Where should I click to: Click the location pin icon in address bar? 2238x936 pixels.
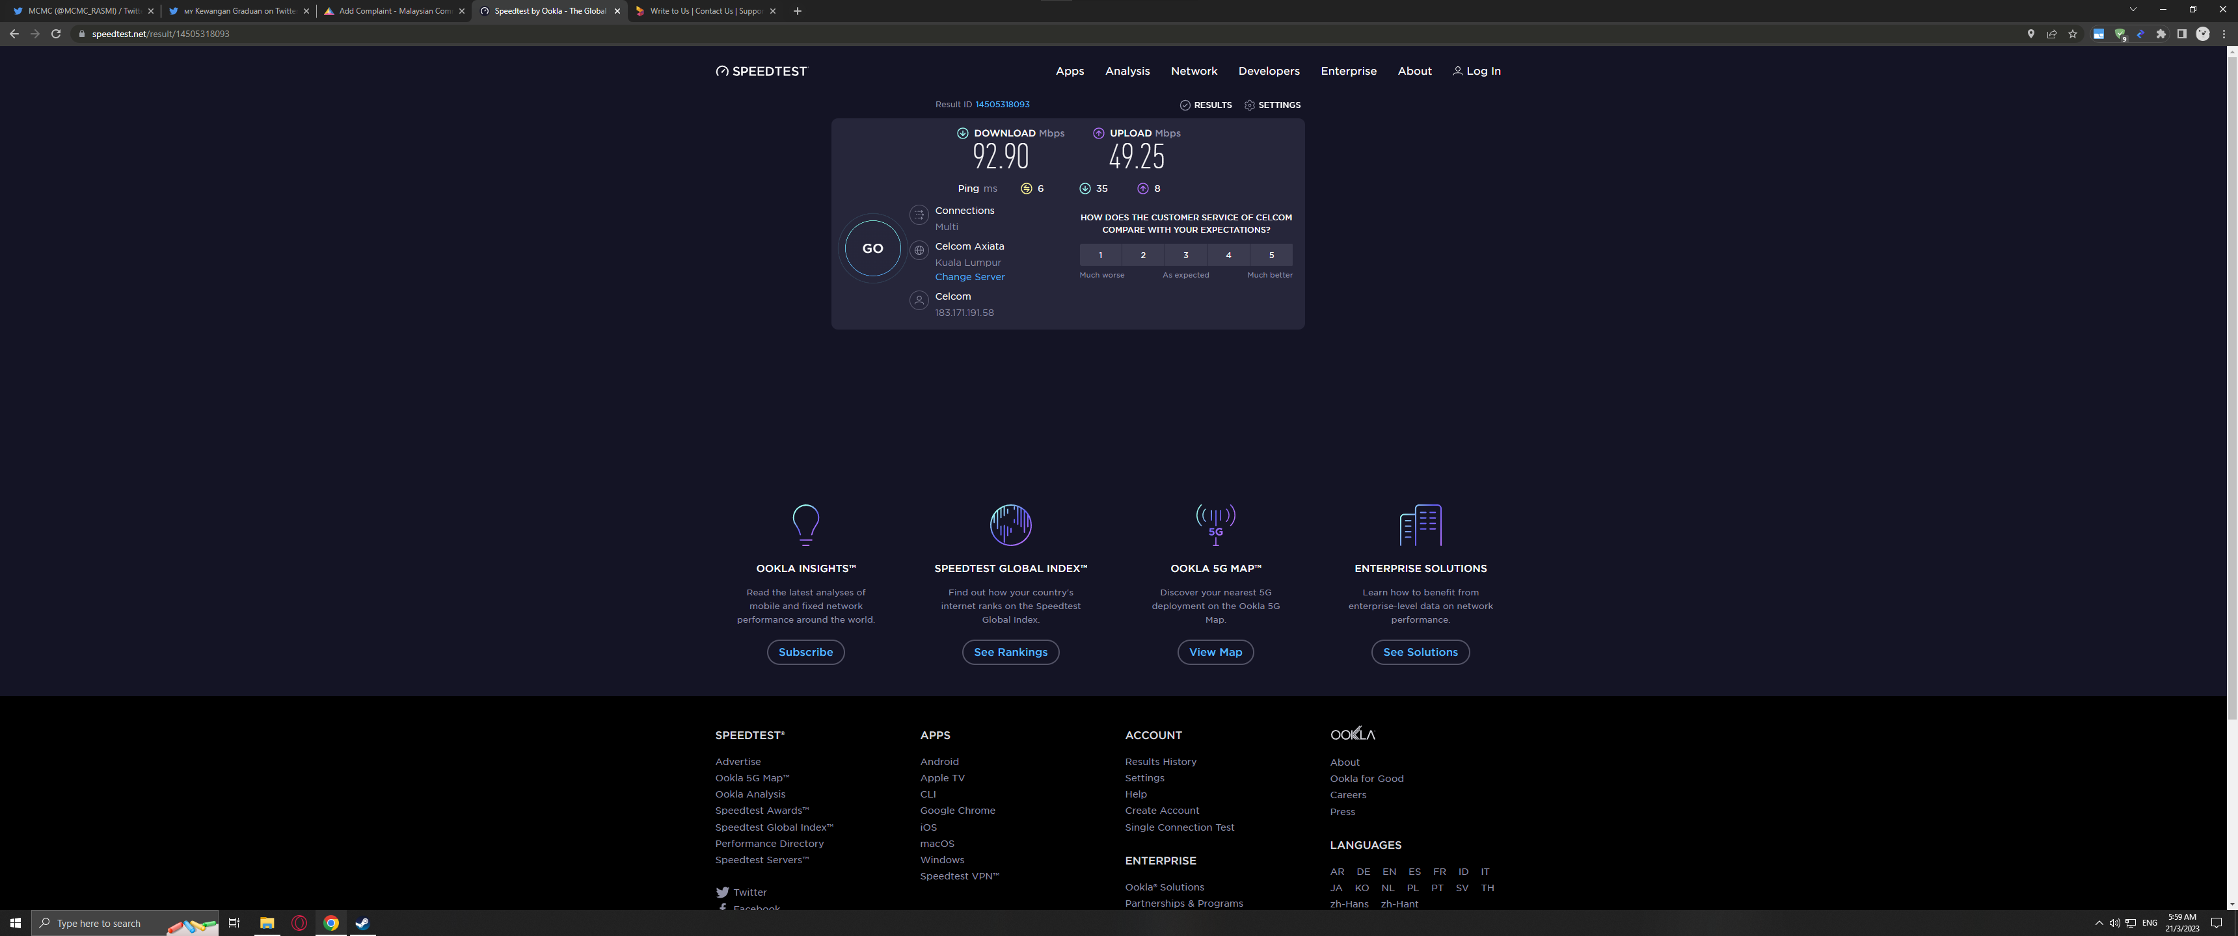(2030, 34)
